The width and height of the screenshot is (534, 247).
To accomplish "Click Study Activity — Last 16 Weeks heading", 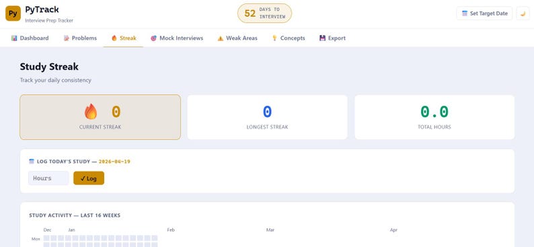I will coord(75,215).
